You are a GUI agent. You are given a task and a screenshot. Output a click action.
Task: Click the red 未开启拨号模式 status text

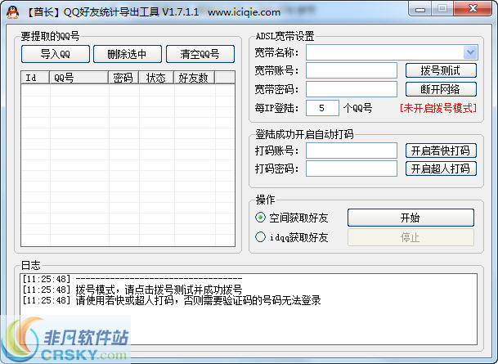coord(438,108)
